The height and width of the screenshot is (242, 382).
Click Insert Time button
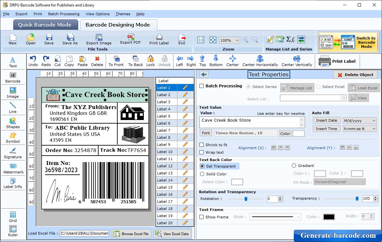[x=326, y=129]
